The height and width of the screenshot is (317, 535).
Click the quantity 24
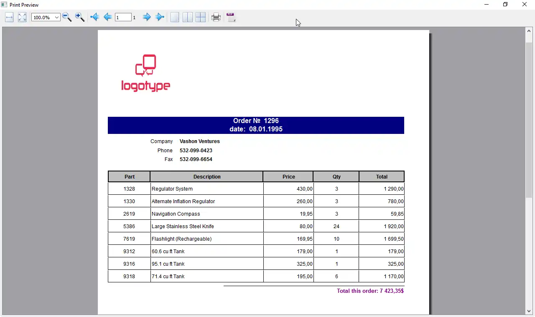336,226
